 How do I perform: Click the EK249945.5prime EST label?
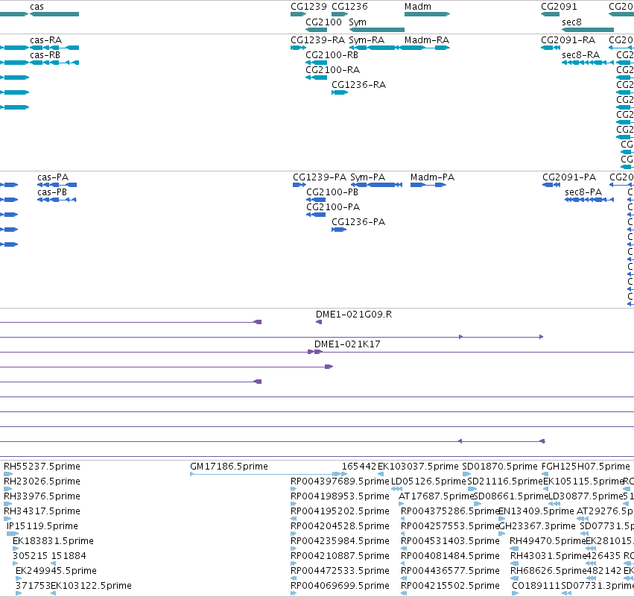point(56,572)
